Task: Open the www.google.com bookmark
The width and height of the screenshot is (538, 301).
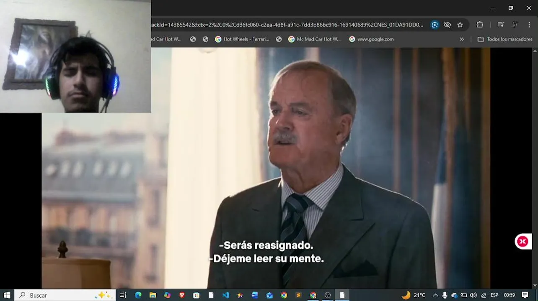Action: point(371,39)
